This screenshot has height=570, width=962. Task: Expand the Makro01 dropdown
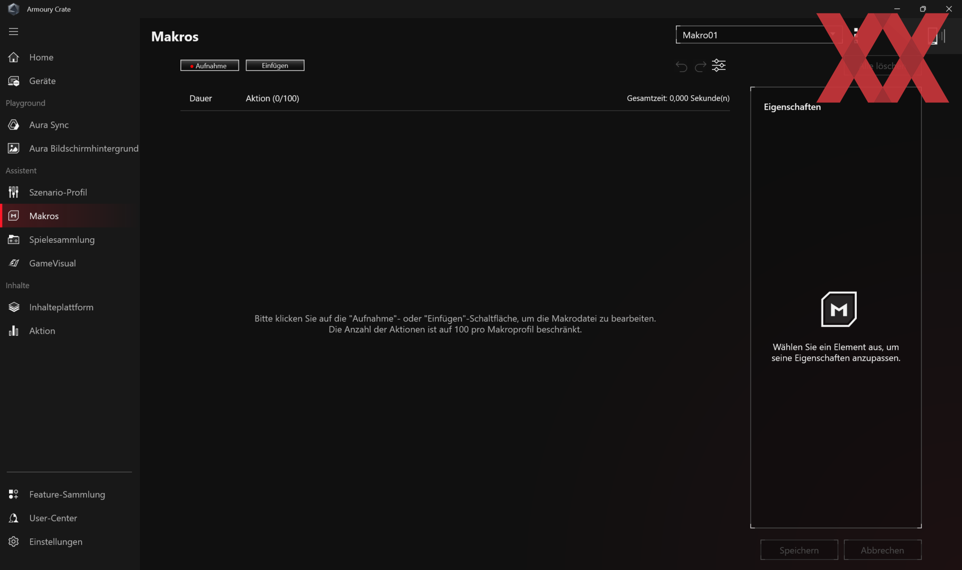[x=759, y=35]
